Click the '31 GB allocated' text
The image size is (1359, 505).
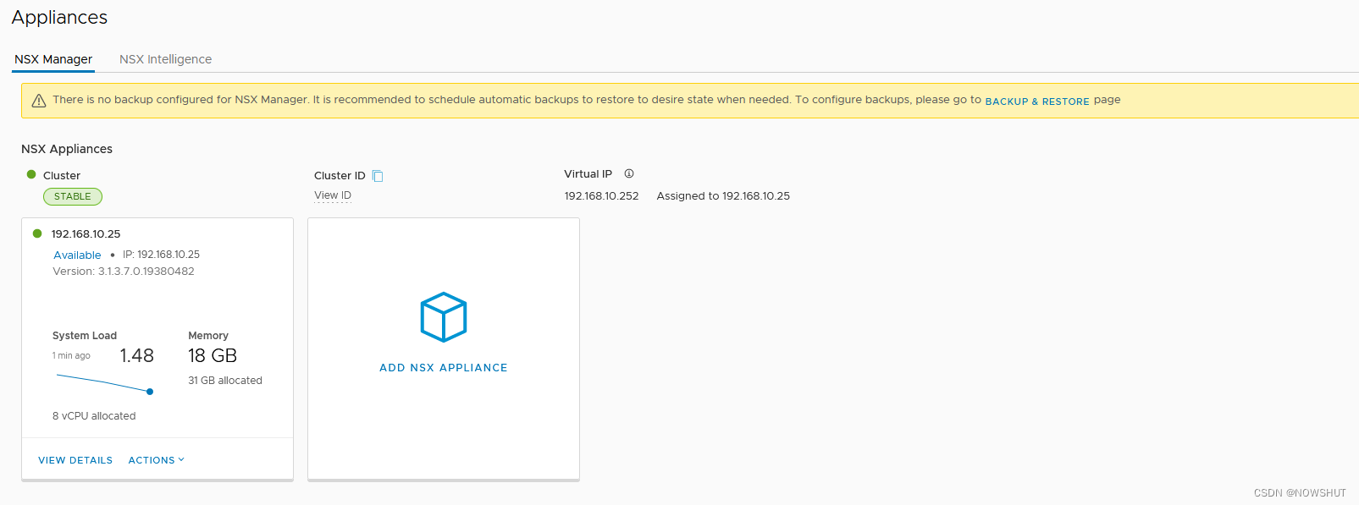tap(225, 381)
